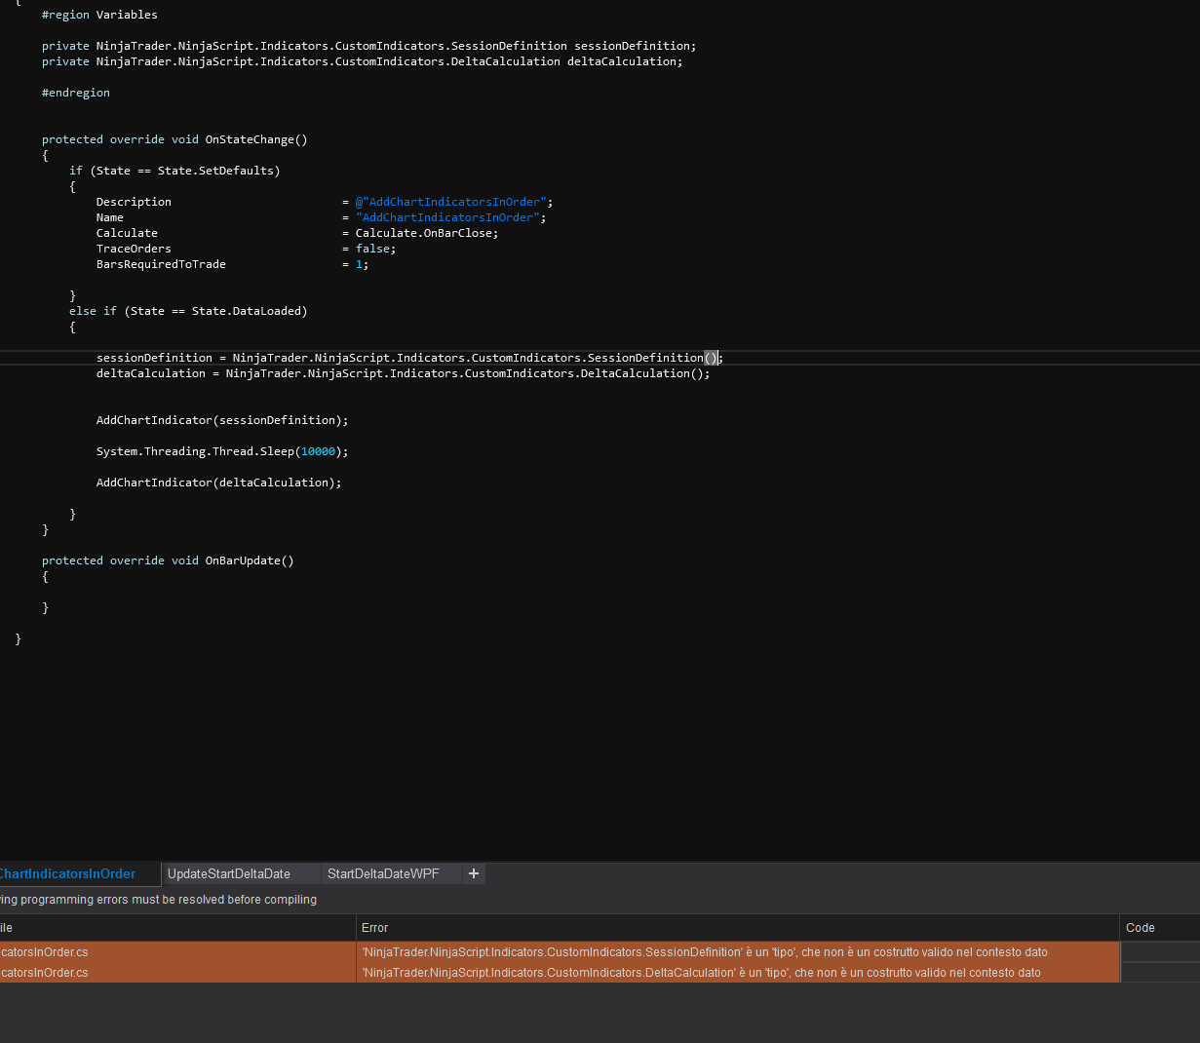
Task: Click the Description property assignment line
Action: click(325, 202)
